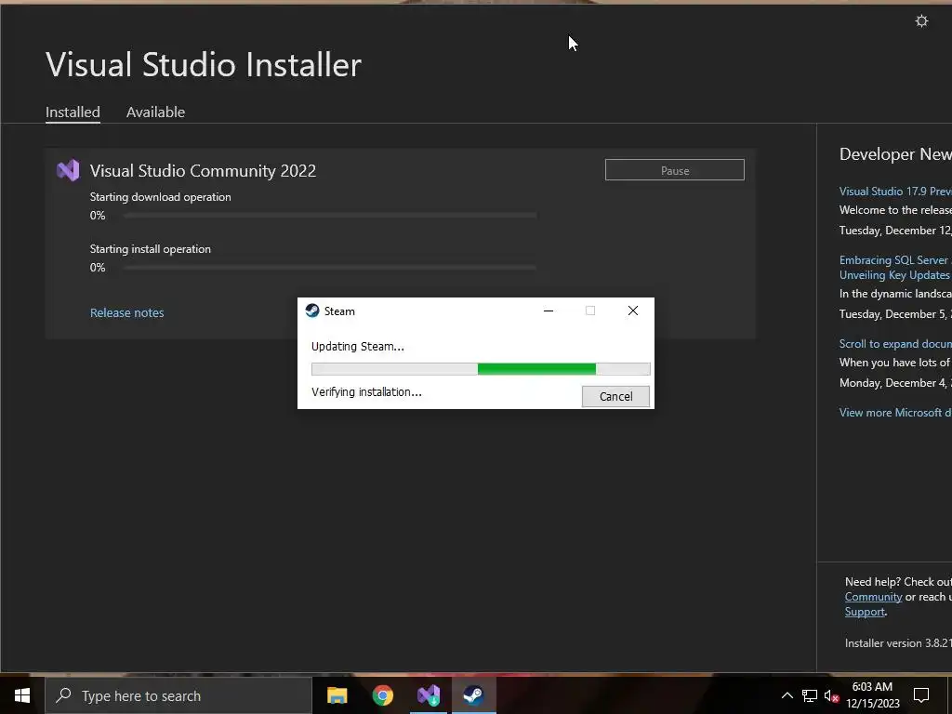
Task: Open the Installer settings gear icon
Action: pos(921,21)
